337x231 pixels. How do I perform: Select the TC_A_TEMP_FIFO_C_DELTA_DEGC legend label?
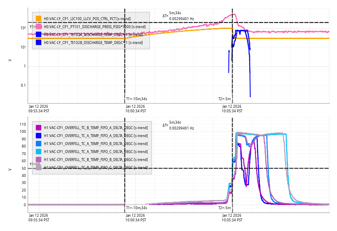tap(96, 151)
